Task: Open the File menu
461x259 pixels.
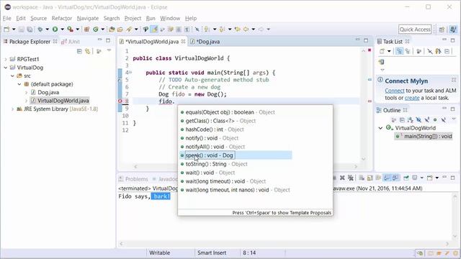Action: coord(6,18)
